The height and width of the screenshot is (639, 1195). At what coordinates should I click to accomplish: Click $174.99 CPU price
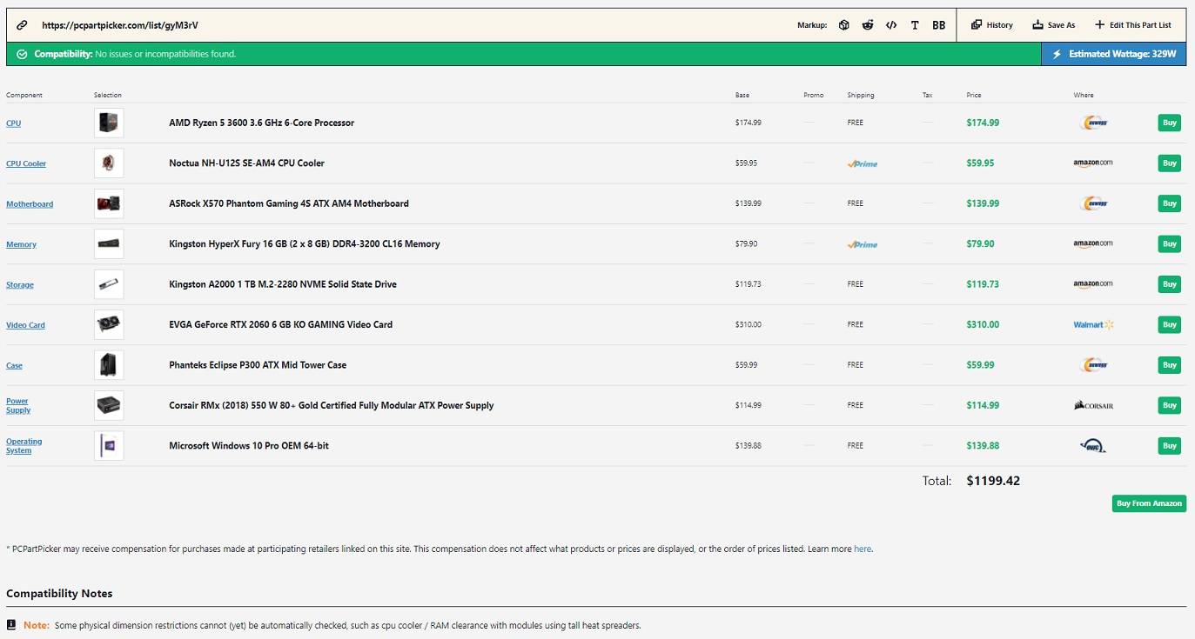(x=983, y=123)
